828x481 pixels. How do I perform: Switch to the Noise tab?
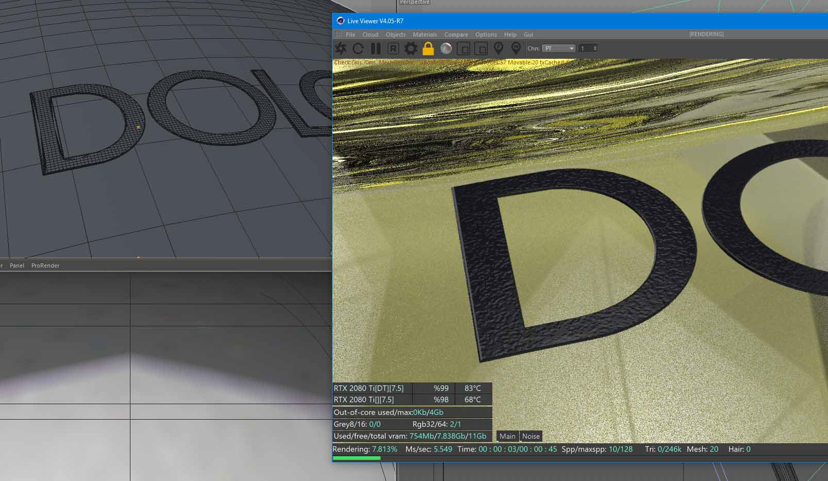coord(531,436)
